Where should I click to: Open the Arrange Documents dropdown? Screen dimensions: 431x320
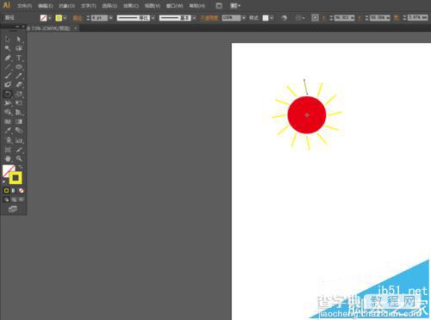coord(235,5)
